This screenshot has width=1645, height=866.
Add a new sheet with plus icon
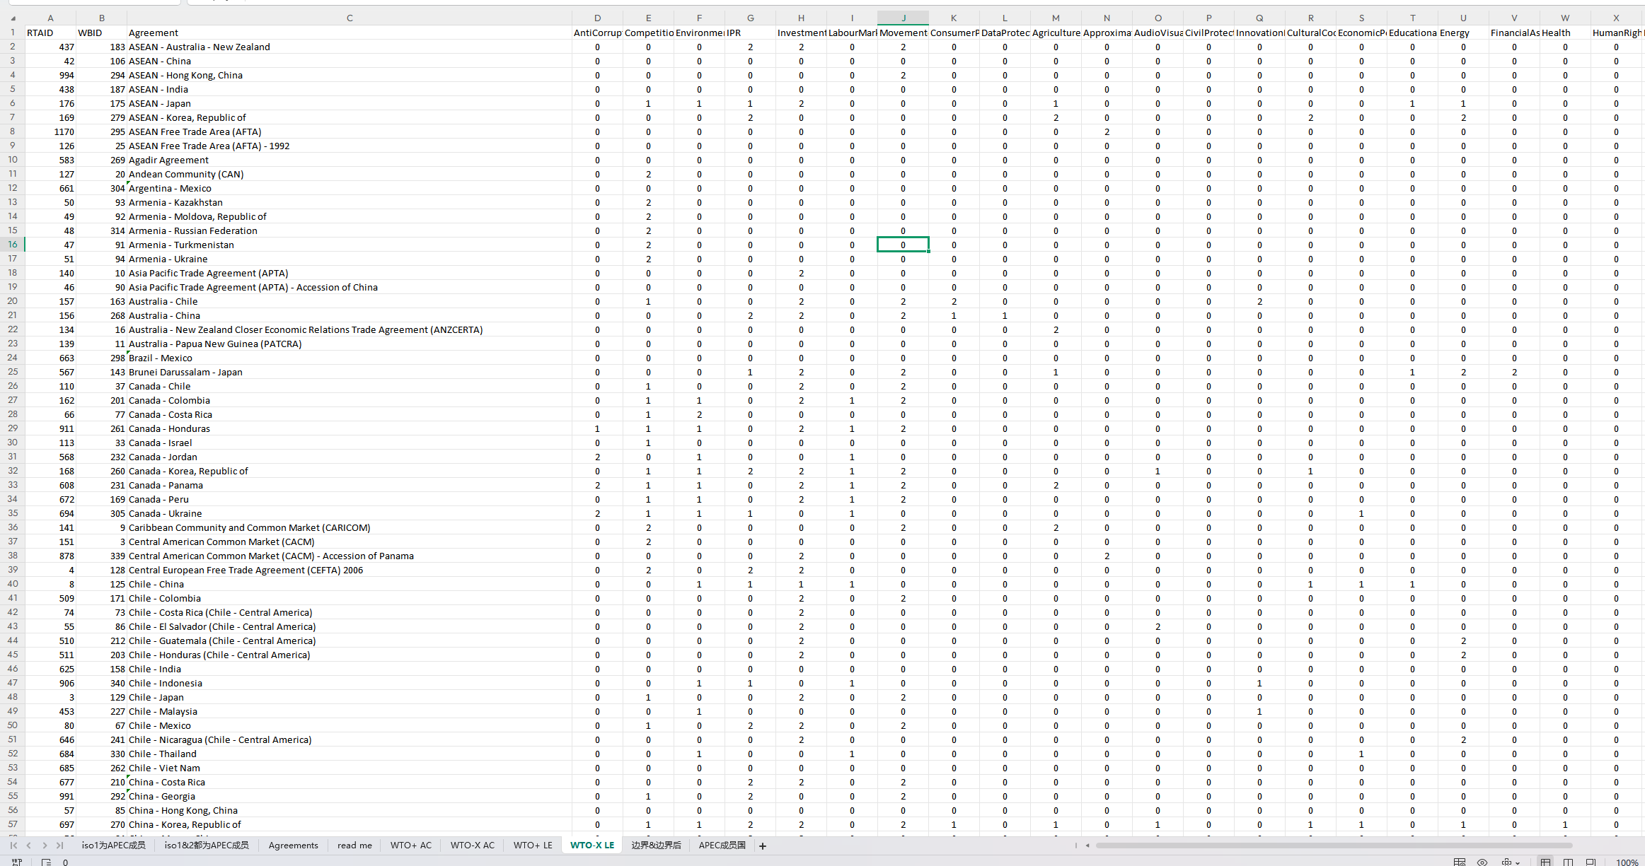point(763,845)
